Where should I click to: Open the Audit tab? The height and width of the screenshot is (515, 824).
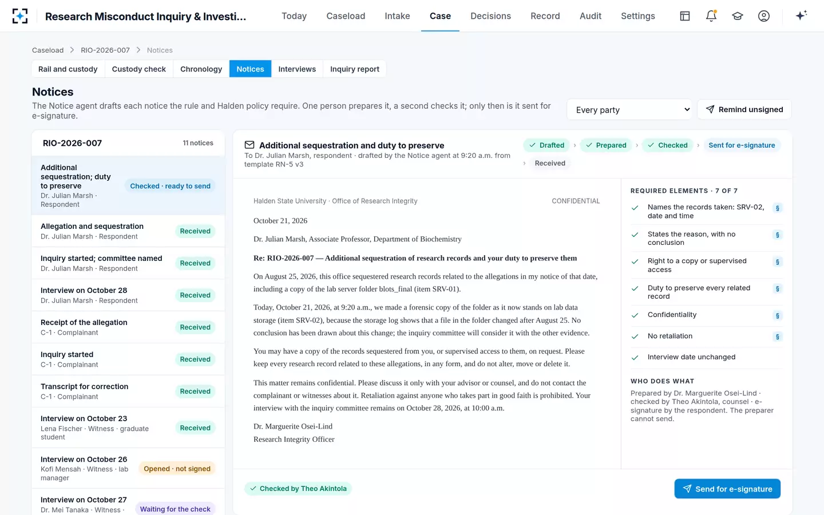[591, 16]
